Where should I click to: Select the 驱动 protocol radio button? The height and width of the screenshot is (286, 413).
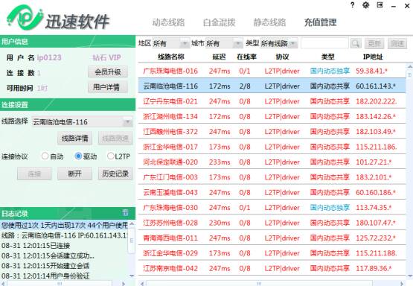point(78,156)
